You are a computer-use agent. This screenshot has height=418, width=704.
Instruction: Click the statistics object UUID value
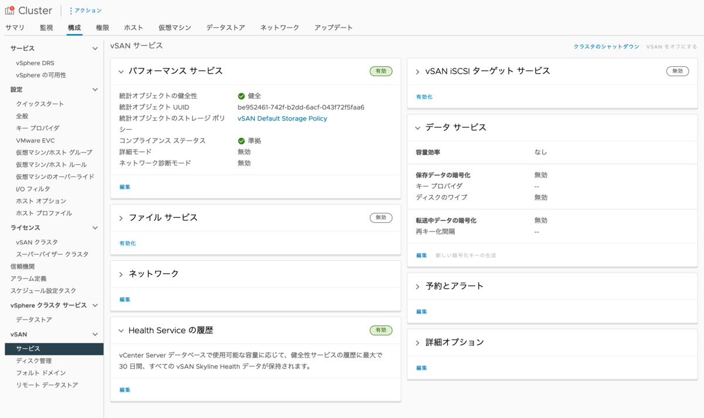click(301, 107)
